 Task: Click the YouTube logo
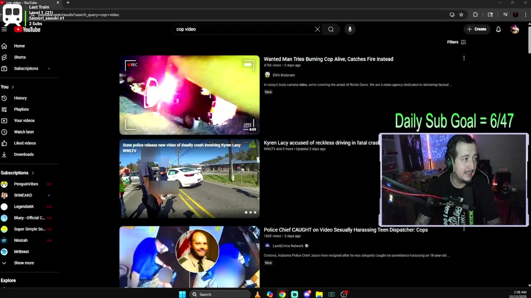click(x=27, y=29)
